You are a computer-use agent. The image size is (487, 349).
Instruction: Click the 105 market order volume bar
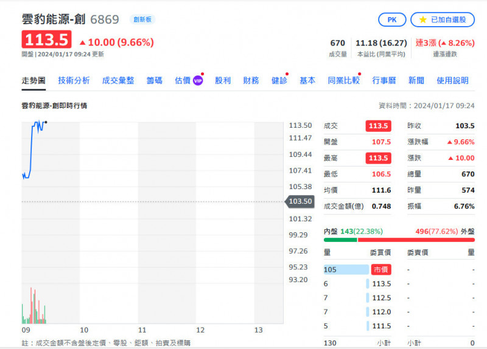[346, 269]
